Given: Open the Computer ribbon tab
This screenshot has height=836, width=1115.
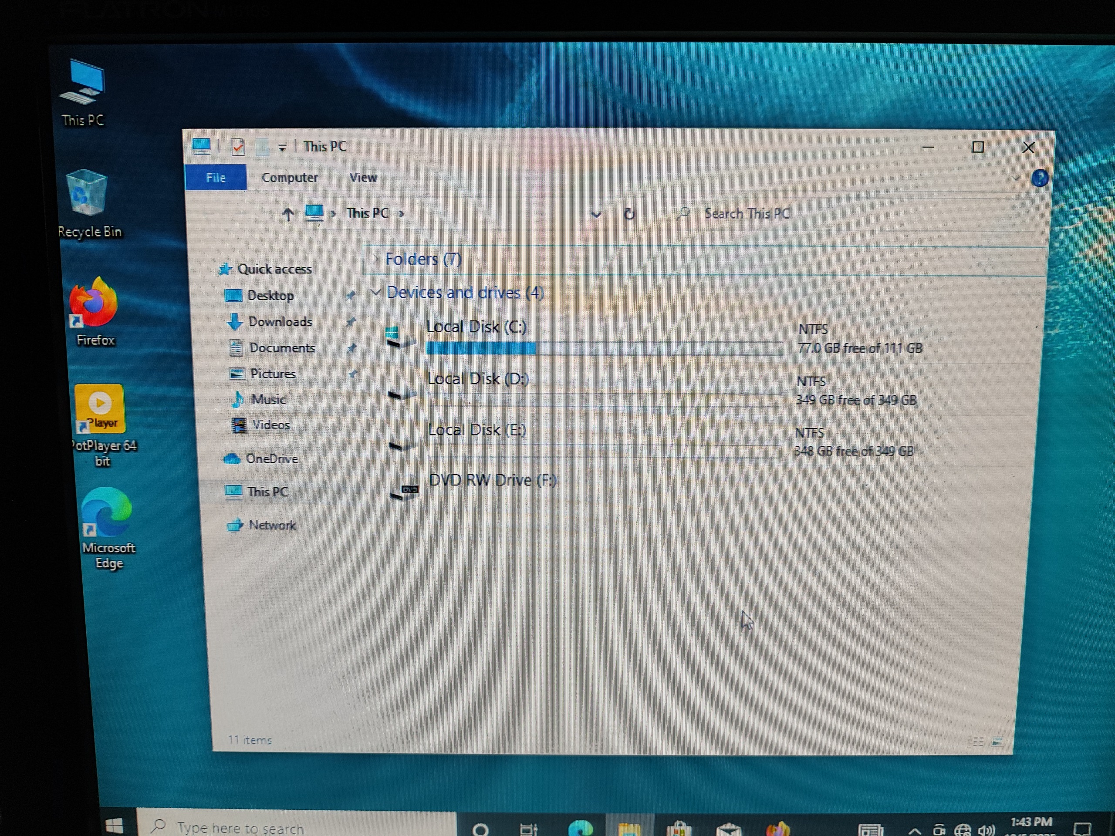Looking at the screenshot, I should click(289, 178).
